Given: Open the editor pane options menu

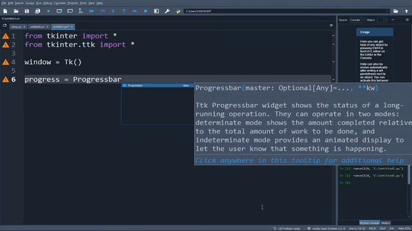Looking at the screenshot, I should pos(331,26).
